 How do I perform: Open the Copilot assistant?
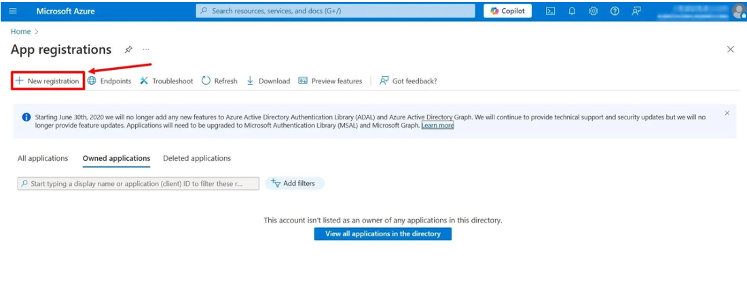507,11
